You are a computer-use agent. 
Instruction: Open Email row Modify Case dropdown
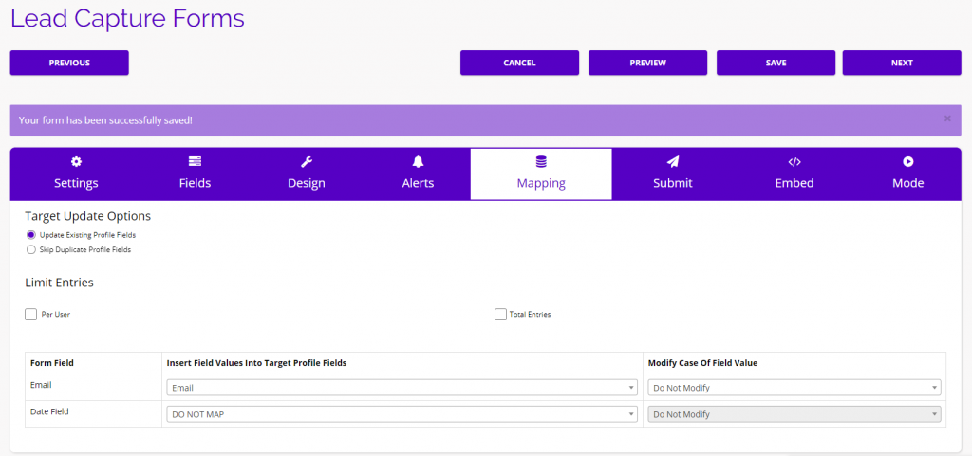click(794, 388)
